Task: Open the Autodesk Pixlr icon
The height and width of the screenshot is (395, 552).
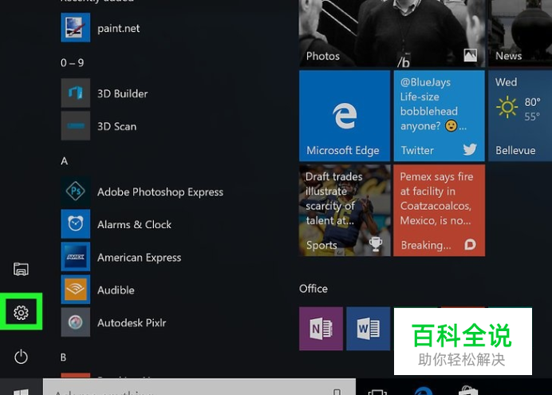Action: [75, 322]
